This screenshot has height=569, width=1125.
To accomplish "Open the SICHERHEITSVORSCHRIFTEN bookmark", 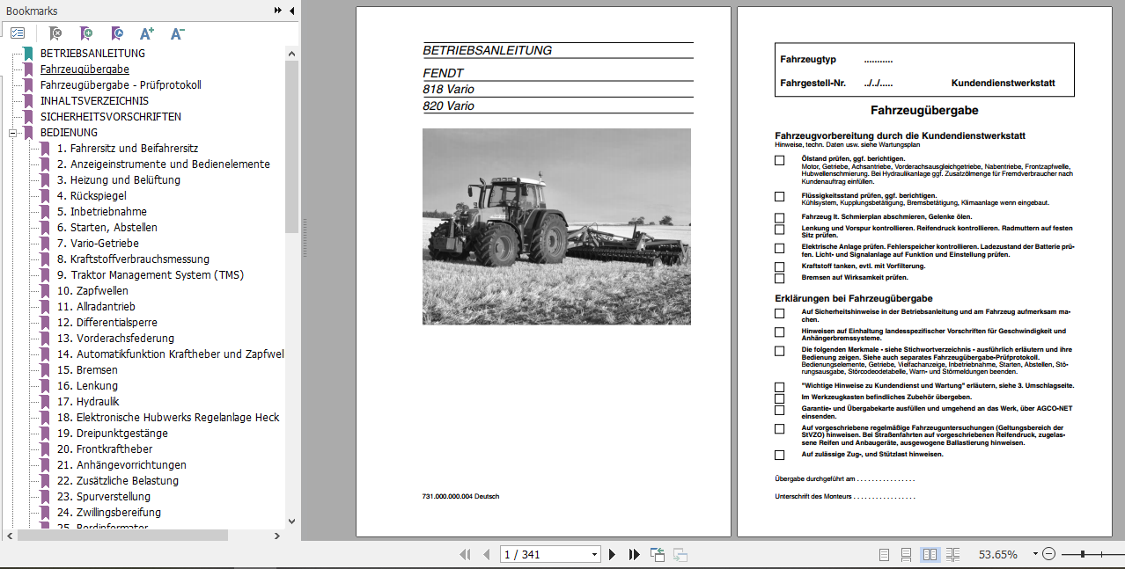I will [111, 116].
